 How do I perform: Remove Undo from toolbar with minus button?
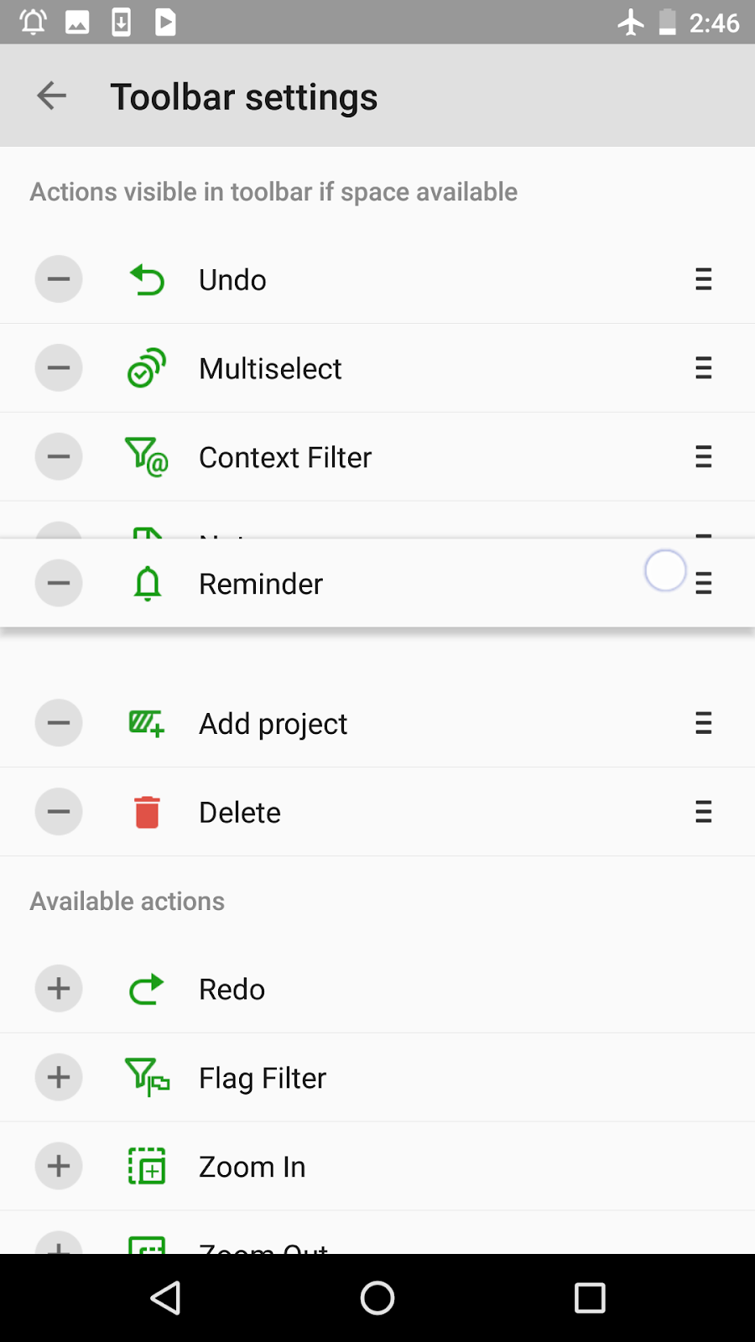click(59, 279)
